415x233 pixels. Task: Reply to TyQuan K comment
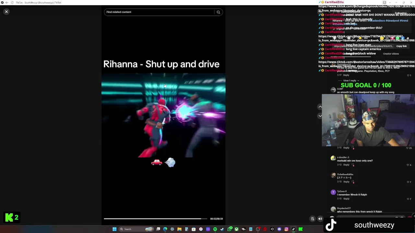coord(346,199)
